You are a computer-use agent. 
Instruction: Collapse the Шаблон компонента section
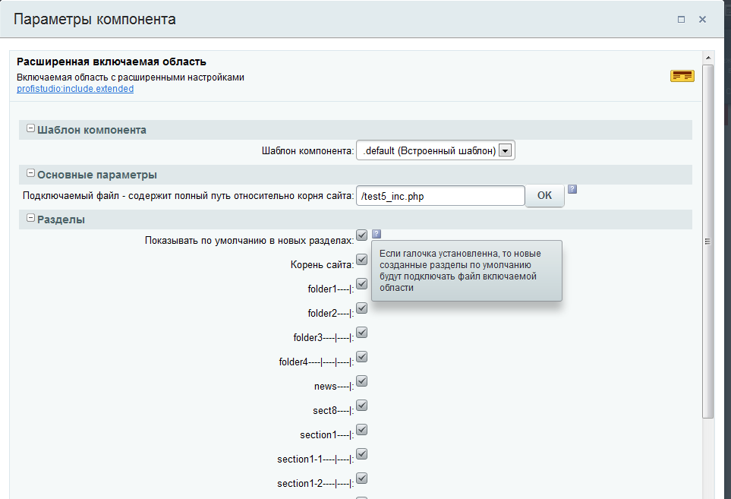pos(31,129)
